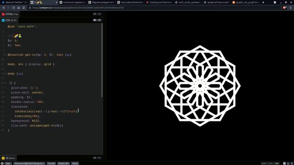Close the active CodePen tab
This screenshot has width=294, height=165.
click(x=57, y=2)
